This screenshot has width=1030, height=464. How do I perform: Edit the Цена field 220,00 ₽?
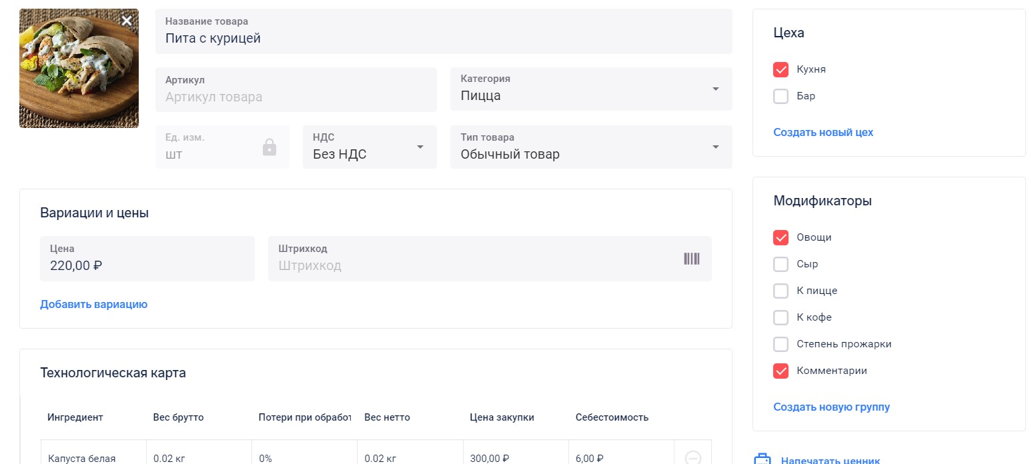(147, 259)
